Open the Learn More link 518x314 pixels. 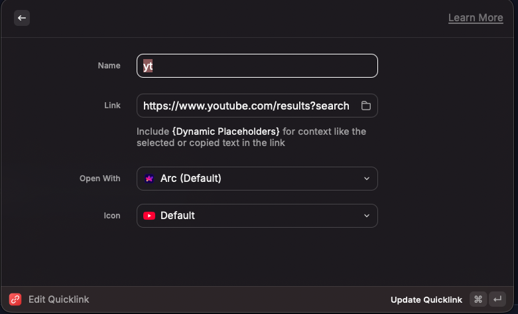point(475,18)
